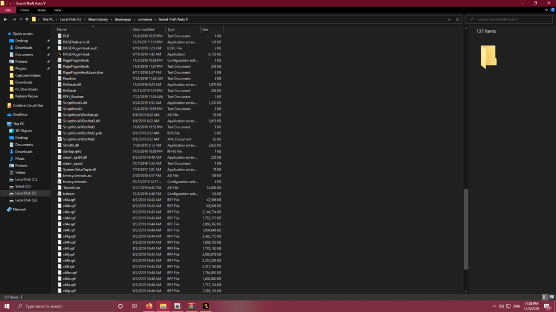Screen dimensions: 556x312
Task: Open pinned Documents under Quick access
Action: (24, 54)
